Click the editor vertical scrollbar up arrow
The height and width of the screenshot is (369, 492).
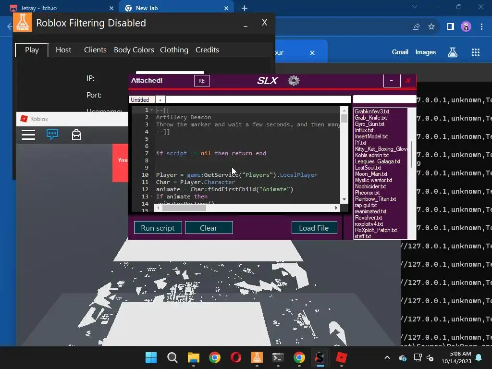[344, 111]
